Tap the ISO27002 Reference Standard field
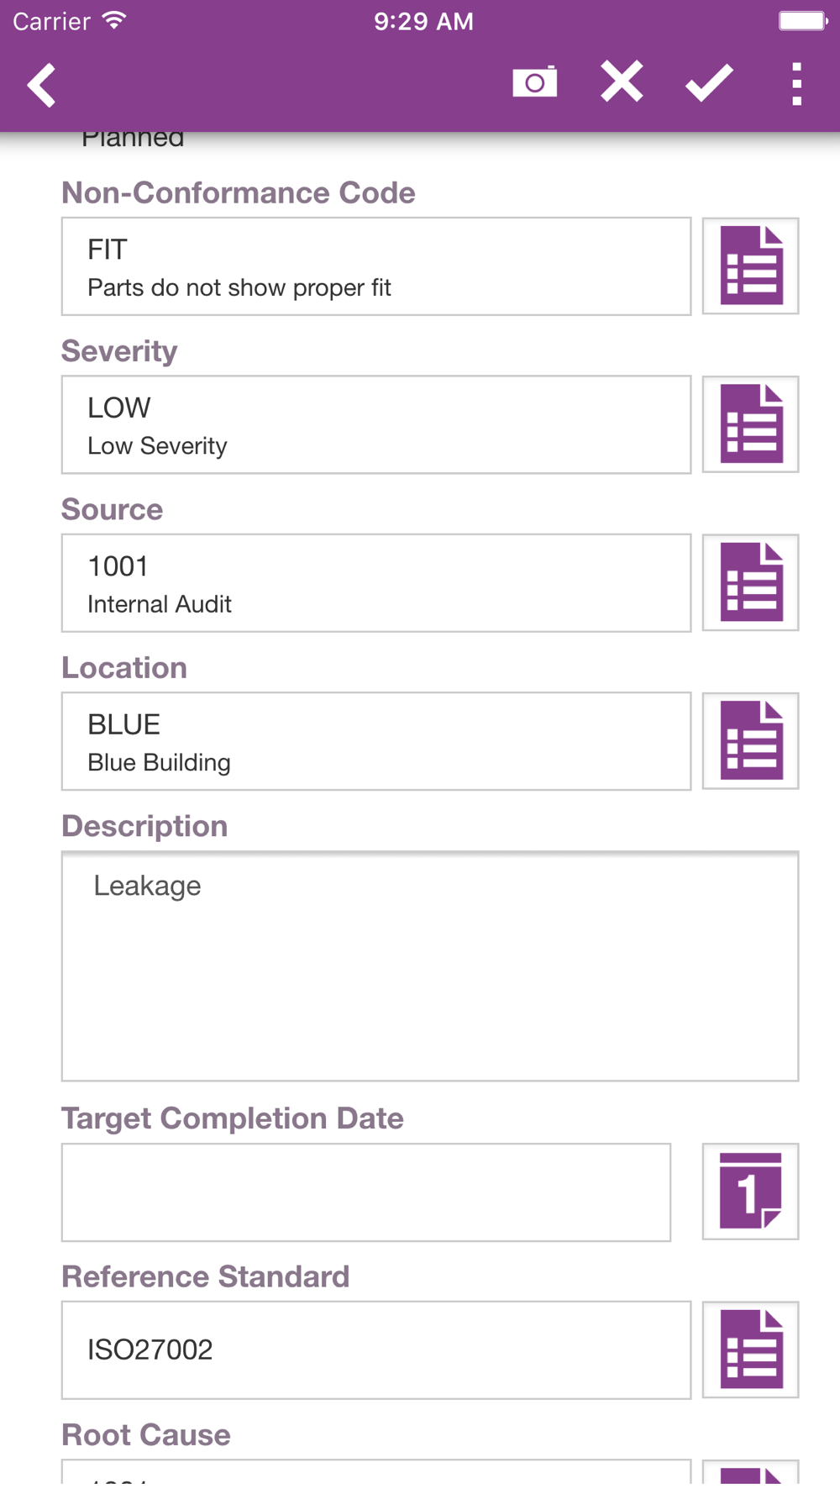Viewport: 840px width, 1494px height. click(x=375, y=1349)
